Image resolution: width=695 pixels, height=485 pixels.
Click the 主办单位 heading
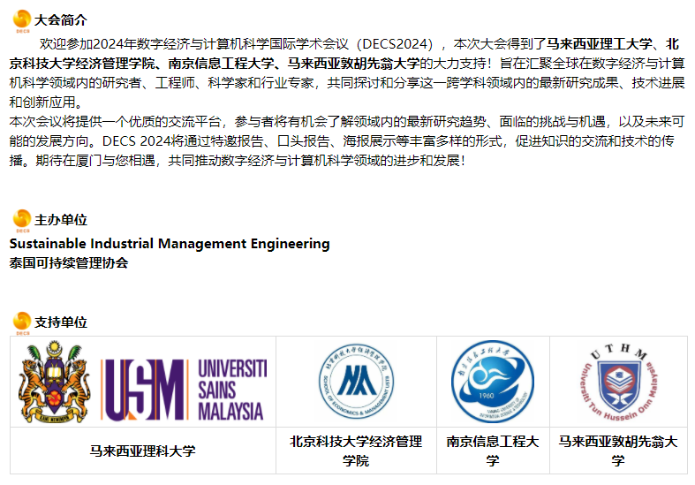[x=61, y=220]
